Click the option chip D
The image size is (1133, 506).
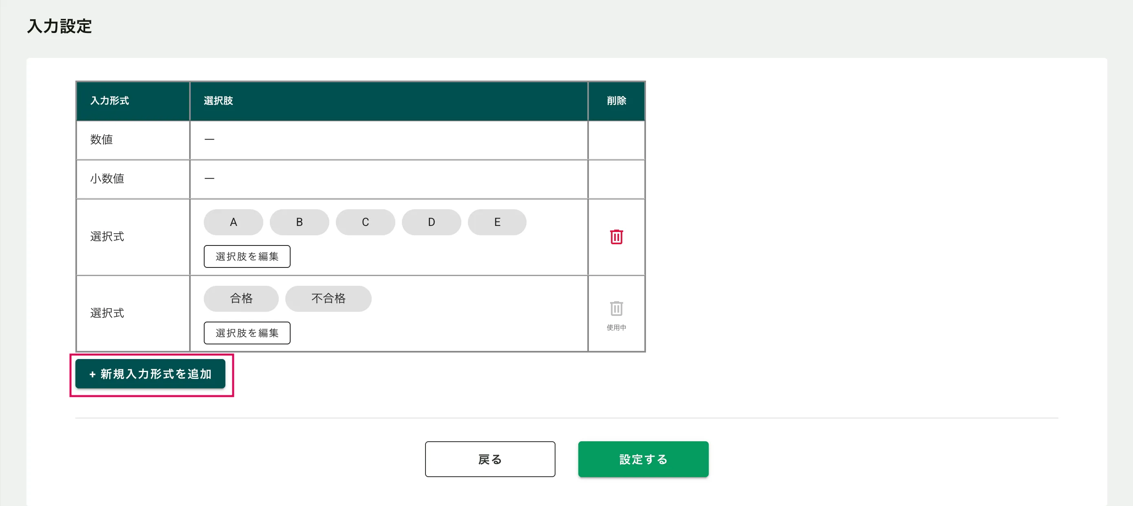431,222
